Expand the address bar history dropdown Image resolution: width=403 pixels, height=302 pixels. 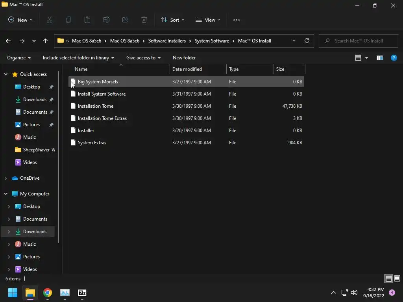click(x=294, y=41)
